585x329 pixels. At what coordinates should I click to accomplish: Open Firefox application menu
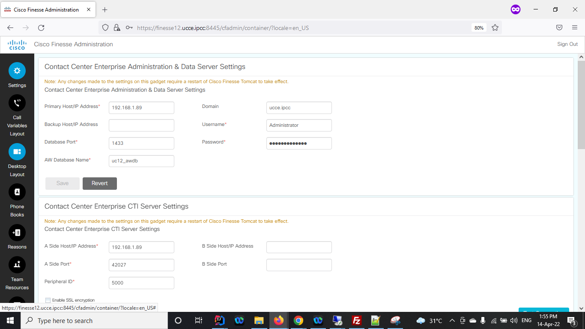(x=575, y=28)
